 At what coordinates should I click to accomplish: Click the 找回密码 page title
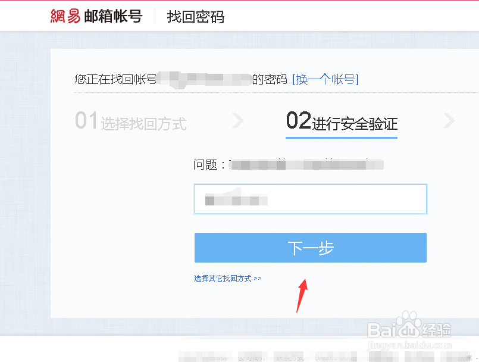click(x=196, y=17)
